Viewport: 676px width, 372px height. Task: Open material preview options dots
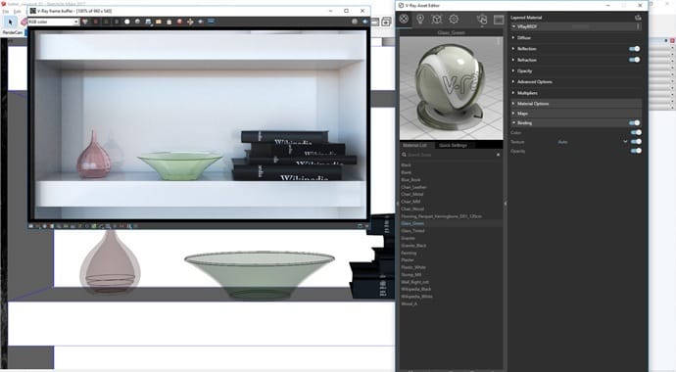[499, 41]
